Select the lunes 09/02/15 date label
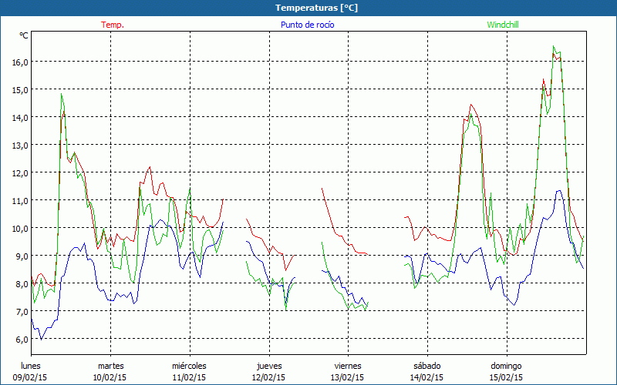This screenshot has height=385, width=617. [31, 371]
